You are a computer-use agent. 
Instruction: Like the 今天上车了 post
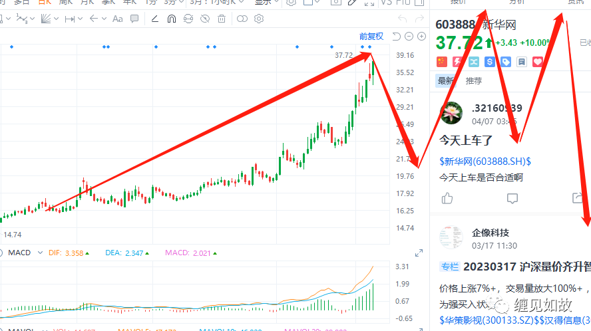click(x=447, y=198)
